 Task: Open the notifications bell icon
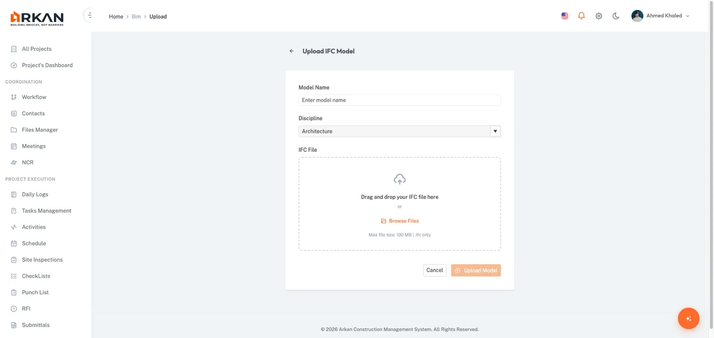pyautogui.click(x=581, y=15)
